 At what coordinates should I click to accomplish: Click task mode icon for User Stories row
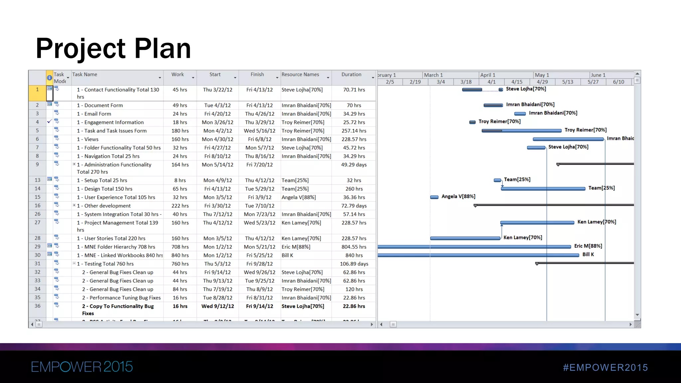coord(57,237)
